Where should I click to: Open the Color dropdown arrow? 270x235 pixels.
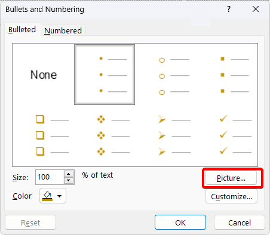(59, 196)
